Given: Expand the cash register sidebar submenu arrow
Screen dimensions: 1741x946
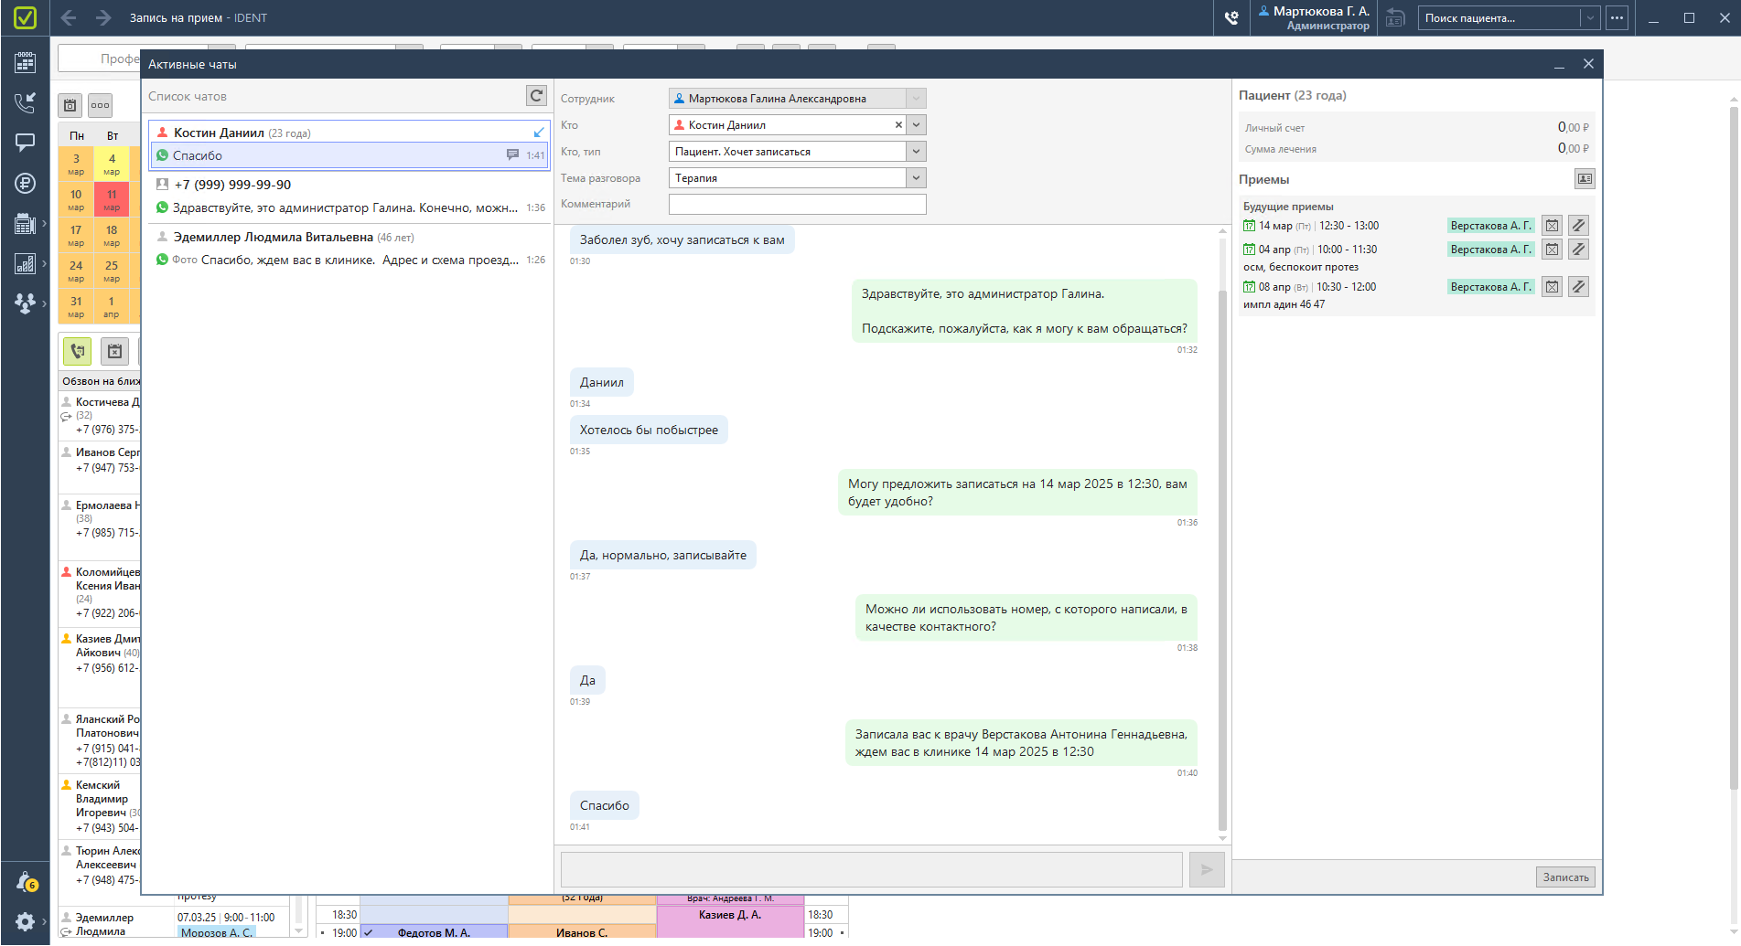Looking at the screenshot, I should pyautogui.click(x=44, y=223).
